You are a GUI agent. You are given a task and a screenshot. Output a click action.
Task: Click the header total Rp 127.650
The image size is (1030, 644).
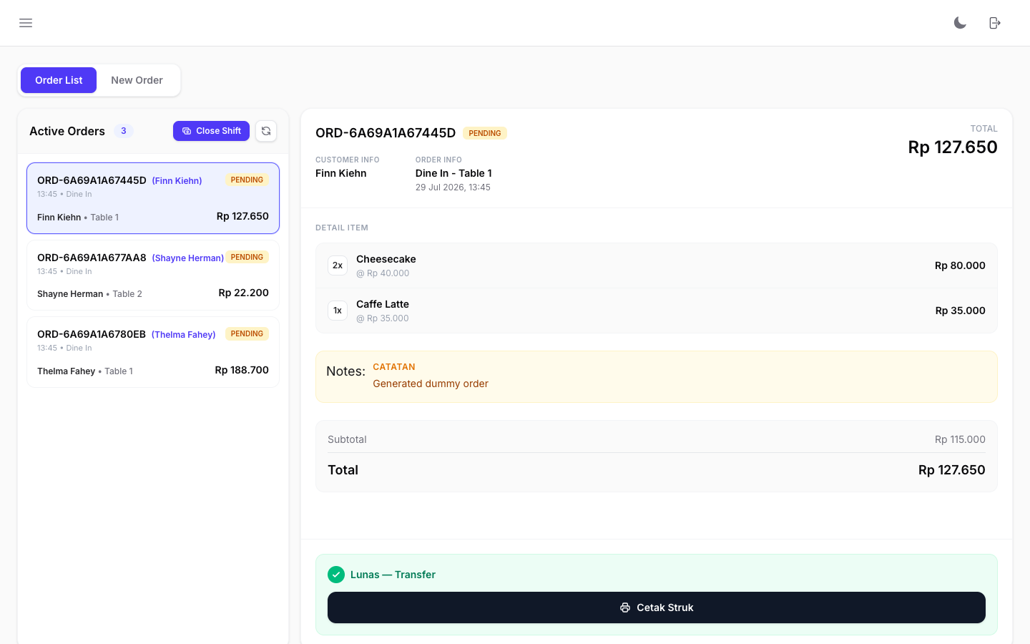pyautogui.click(x=953, y=147)
